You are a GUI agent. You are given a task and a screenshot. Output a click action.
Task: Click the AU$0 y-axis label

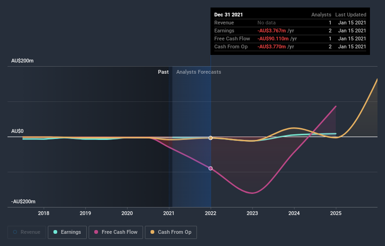pyautogui.click(x=17, y=131)
